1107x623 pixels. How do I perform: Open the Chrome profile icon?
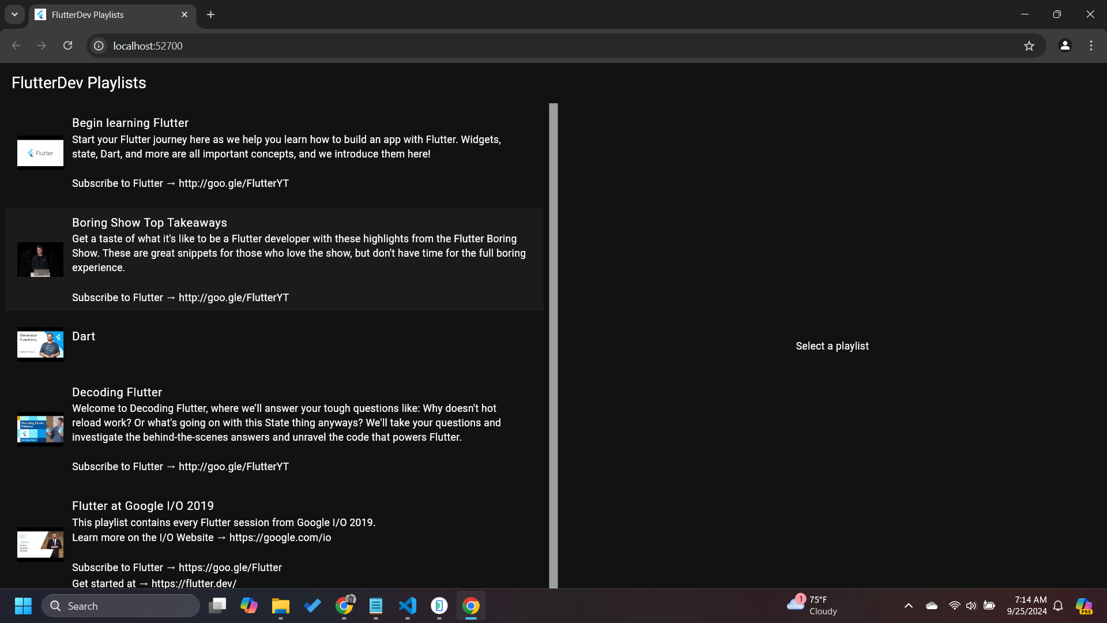click(1065, 46)
